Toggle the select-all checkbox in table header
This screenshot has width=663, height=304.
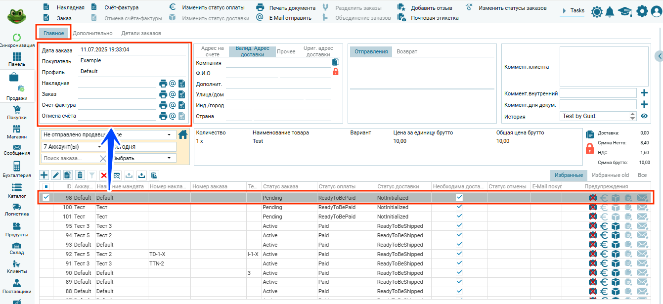coord(46,186)
